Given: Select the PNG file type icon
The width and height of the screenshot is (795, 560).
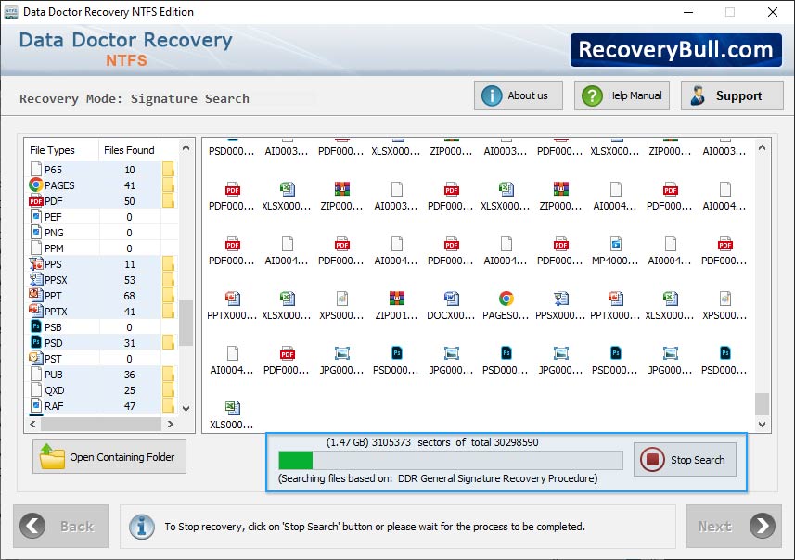Looking at the screenshot, I should point(36,233).
